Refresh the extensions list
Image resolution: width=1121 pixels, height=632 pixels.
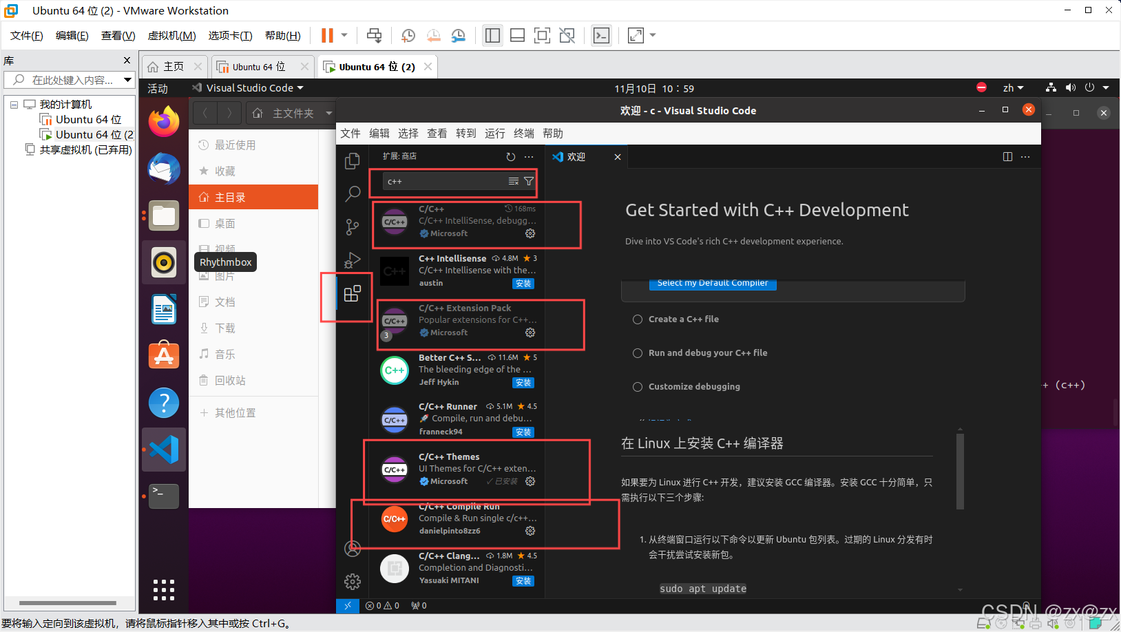click(511, 157)
